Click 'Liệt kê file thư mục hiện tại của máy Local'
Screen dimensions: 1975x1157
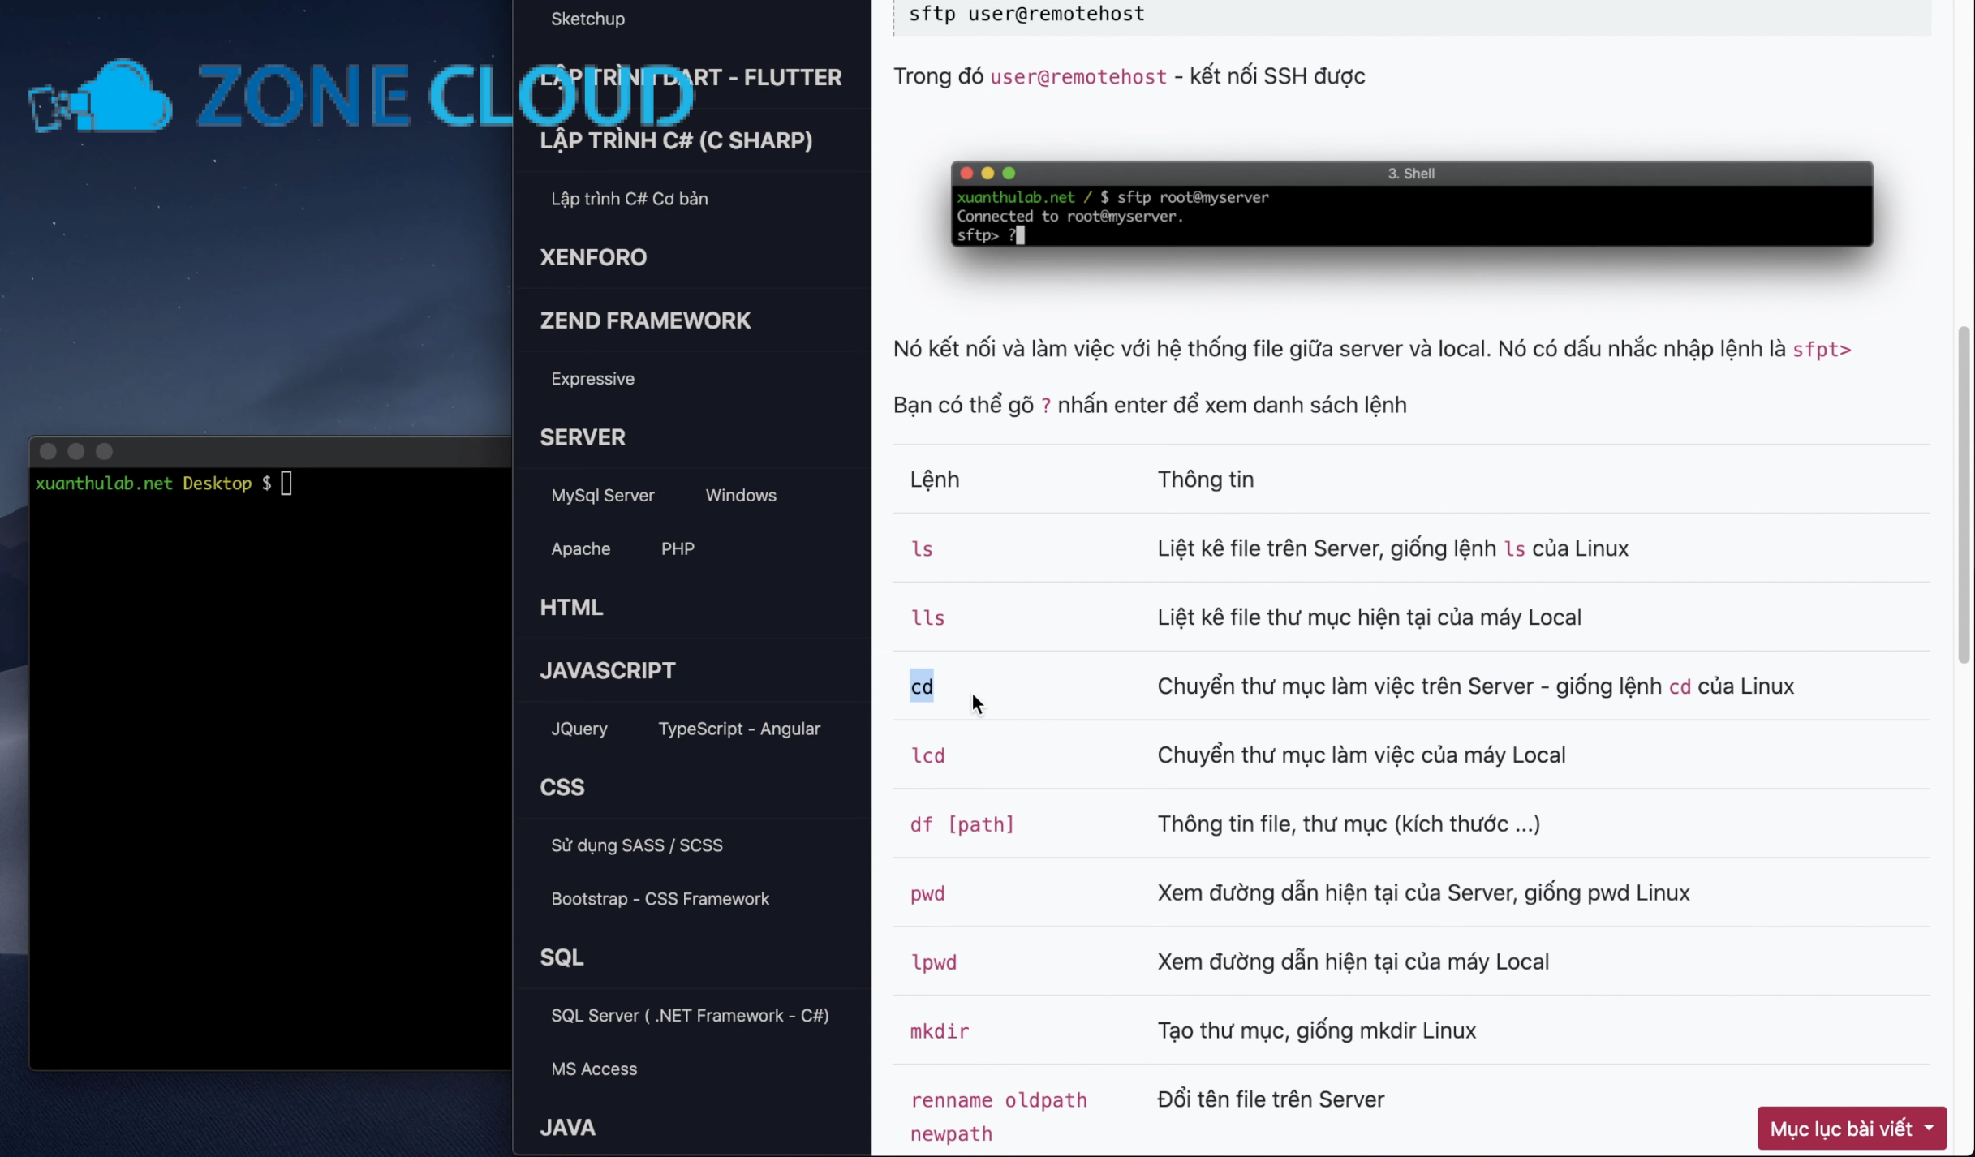pos(1369,617)
